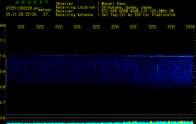Click the 2224 time marker
The image size is (196, 124).
(x=78, y=27)
